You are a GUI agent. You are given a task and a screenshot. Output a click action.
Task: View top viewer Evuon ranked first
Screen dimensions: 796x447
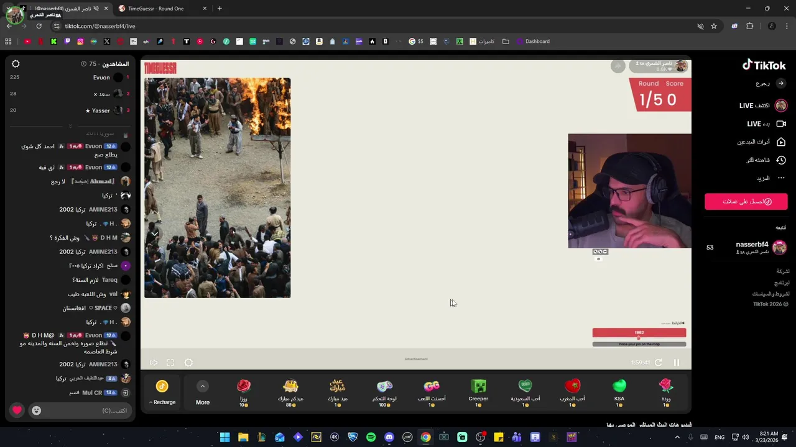click(x=70, y=78)
